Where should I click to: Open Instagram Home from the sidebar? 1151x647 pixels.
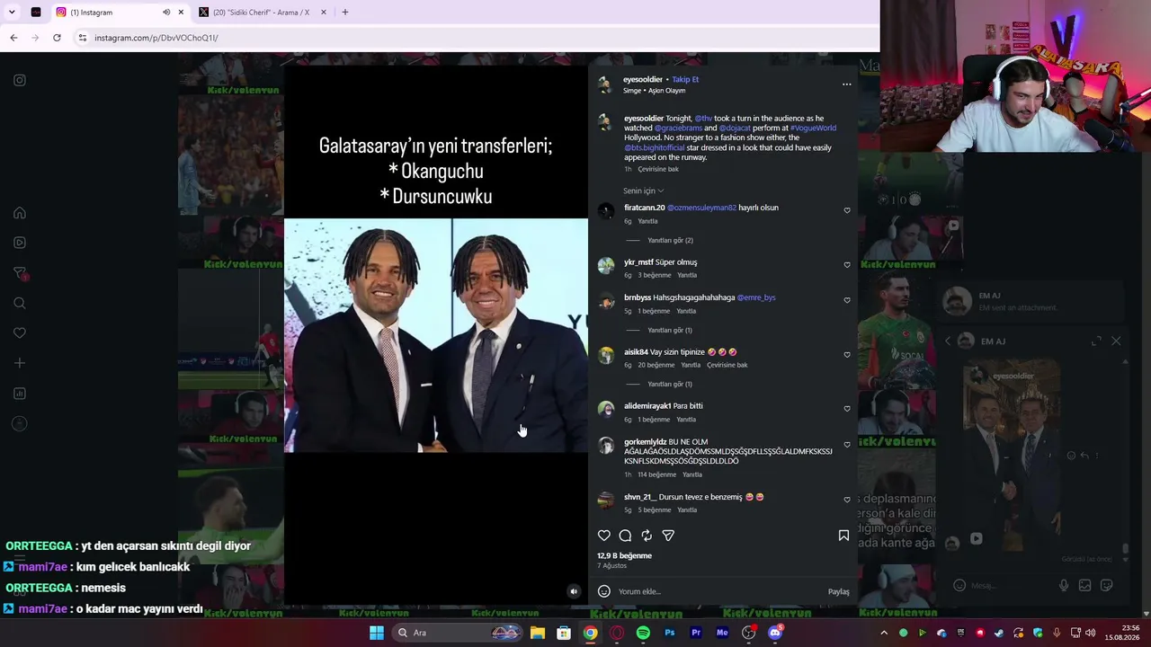(20, 213)
